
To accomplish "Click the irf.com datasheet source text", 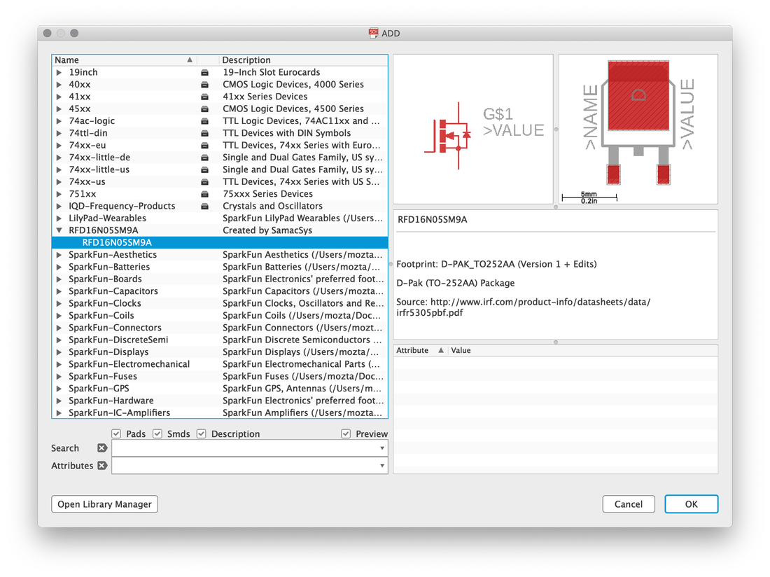I will tap(523, 307).
